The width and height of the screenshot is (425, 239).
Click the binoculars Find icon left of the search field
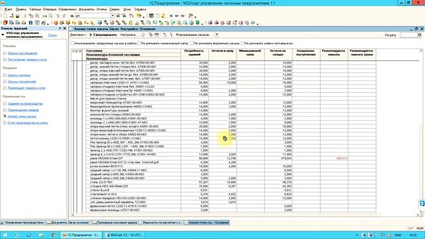point(72,16)
